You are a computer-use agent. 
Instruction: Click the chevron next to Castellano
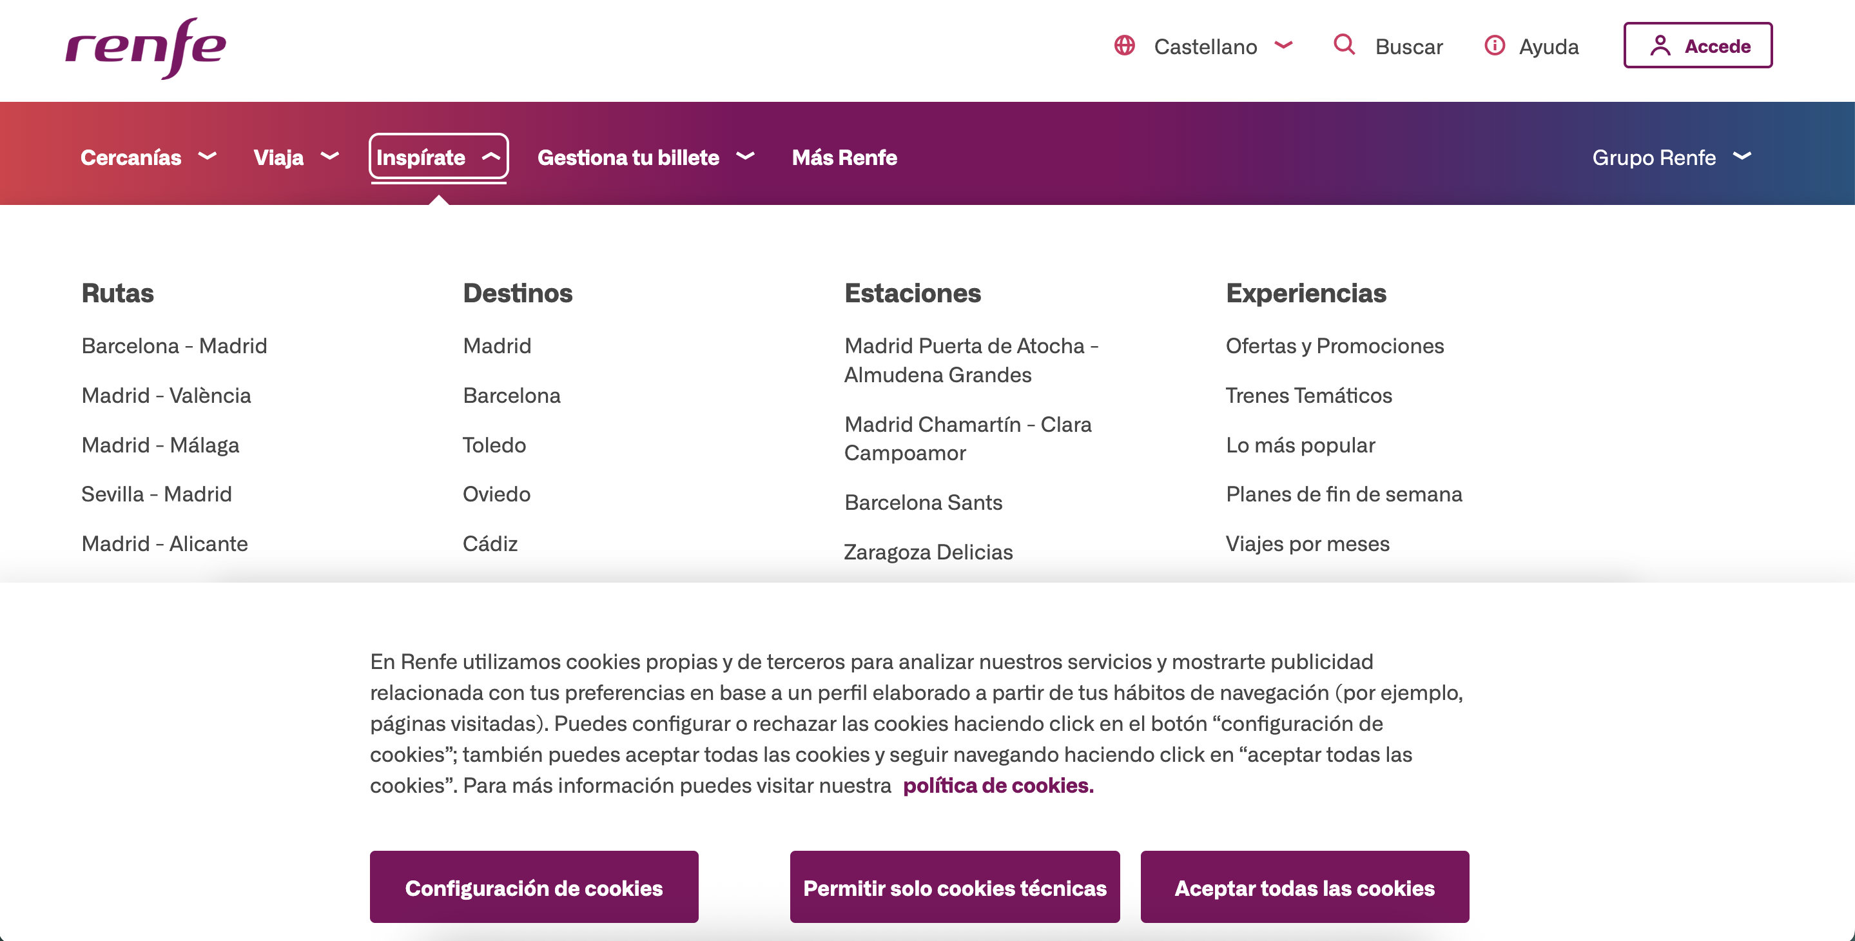click(1283, 44)
